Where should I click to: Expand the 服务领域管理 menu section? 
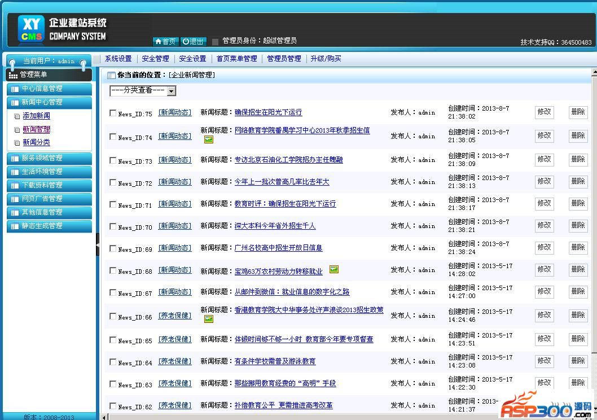tap(50, 158)
